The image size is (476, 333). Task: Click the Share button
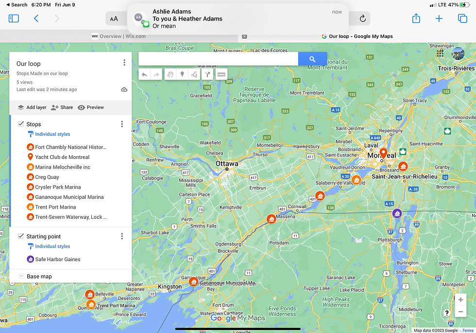[62, 107]
